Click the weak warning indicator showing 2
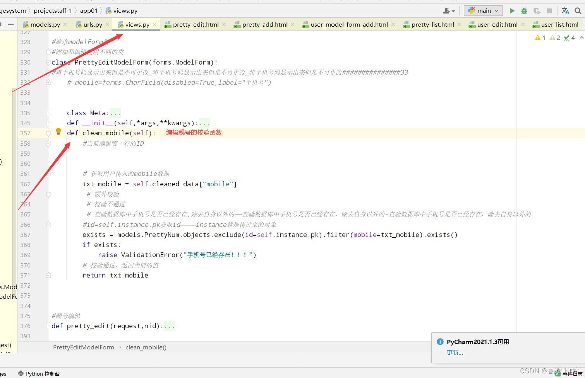Screen dimensions: 585x378 (x=555, y=37)
